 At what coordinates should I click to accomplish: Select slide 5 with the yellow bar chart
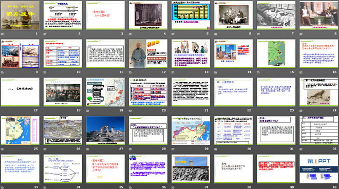191,15
